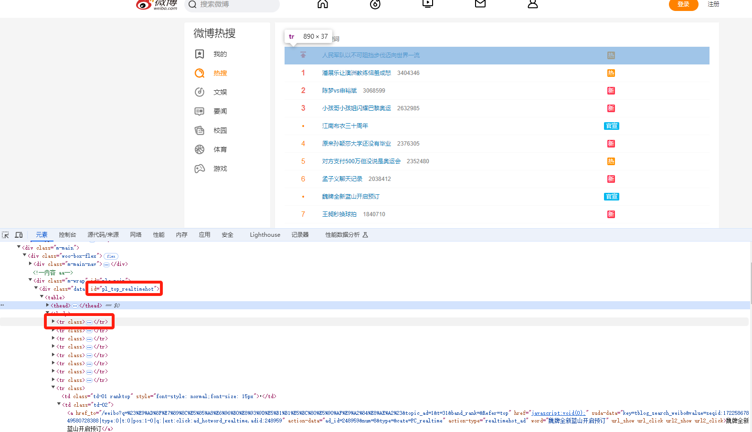
Task: Expand the thead node
Action: (48, 305)
